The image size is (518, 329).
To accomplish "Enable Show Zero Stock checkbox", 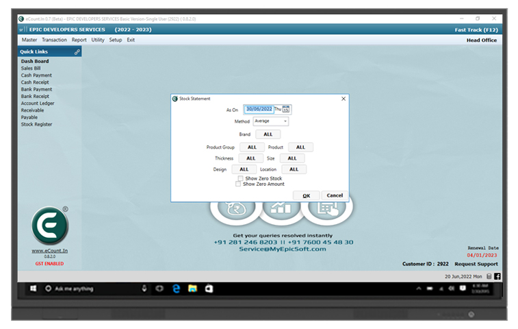I will (240, 178).
